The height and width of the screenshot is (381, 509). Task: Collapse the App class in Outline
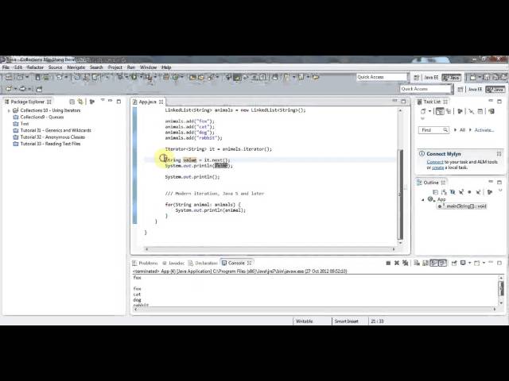tap(422, 200)
